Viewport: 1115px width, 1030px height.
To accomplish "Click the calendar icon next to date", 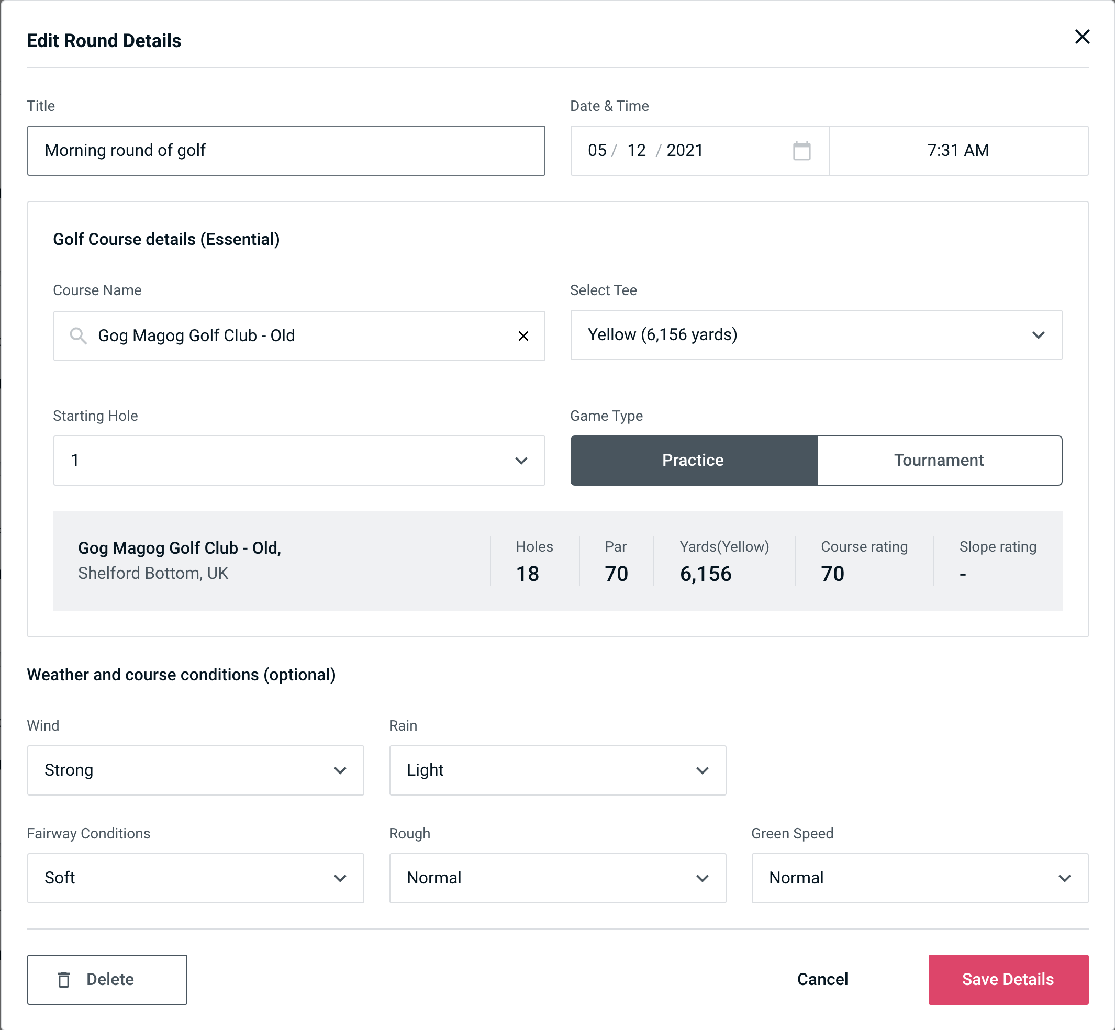I will (x=802, y=151).
